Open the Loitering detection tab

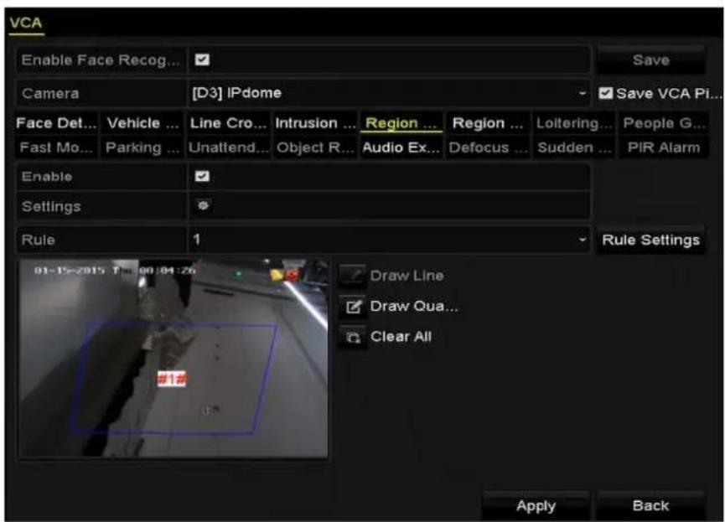574,123
